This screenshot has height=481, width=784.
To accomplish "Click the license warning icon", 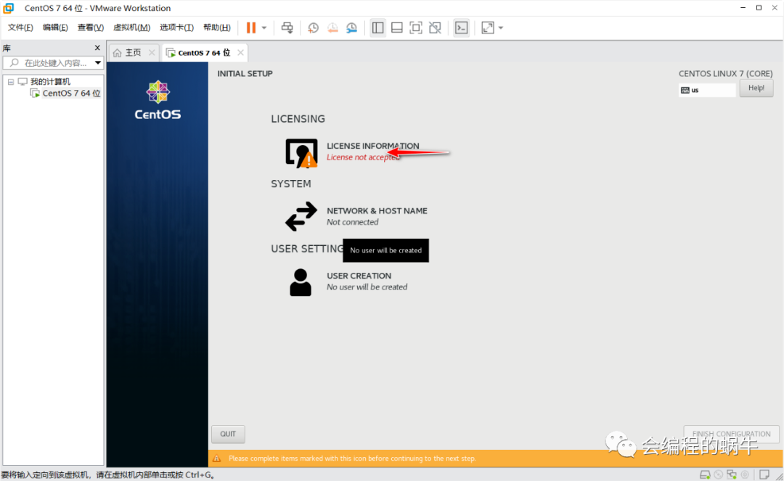I will [301, 153].
